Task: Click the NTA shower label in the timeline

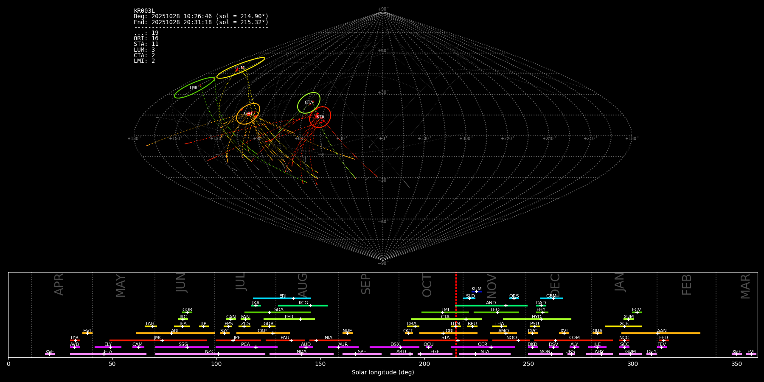Action: pyautogui.click(x=485, y=352)
